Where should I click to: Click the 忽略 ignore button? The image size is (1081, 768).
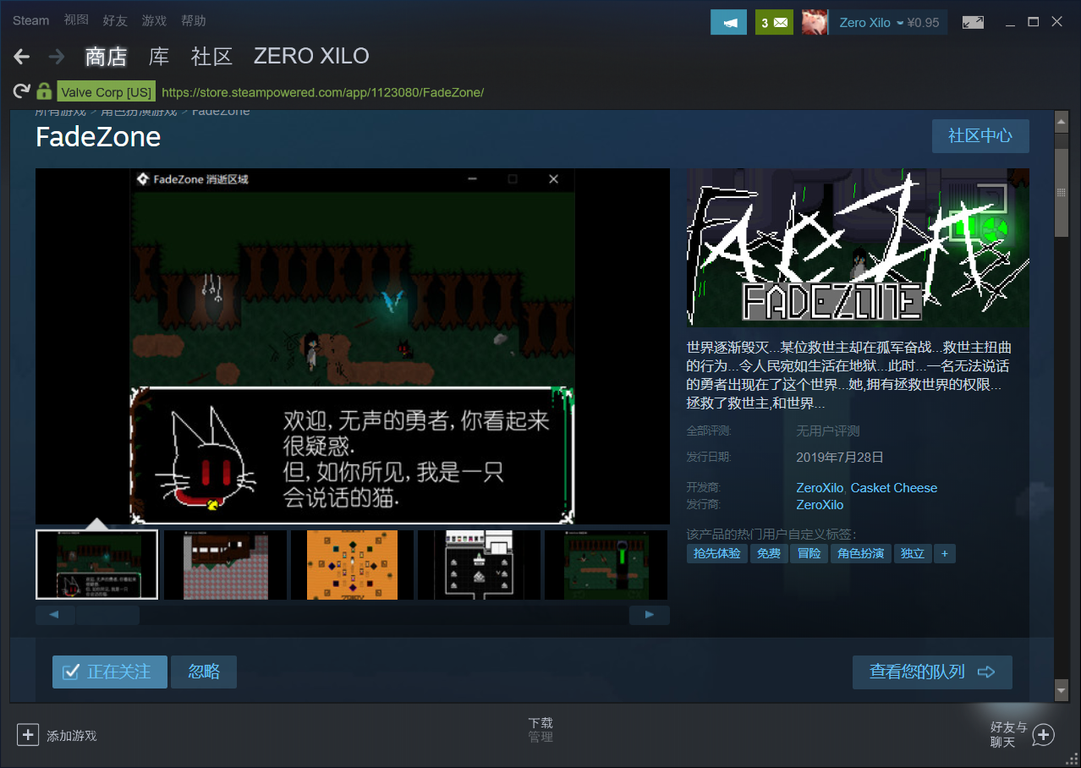coord(204,672)
